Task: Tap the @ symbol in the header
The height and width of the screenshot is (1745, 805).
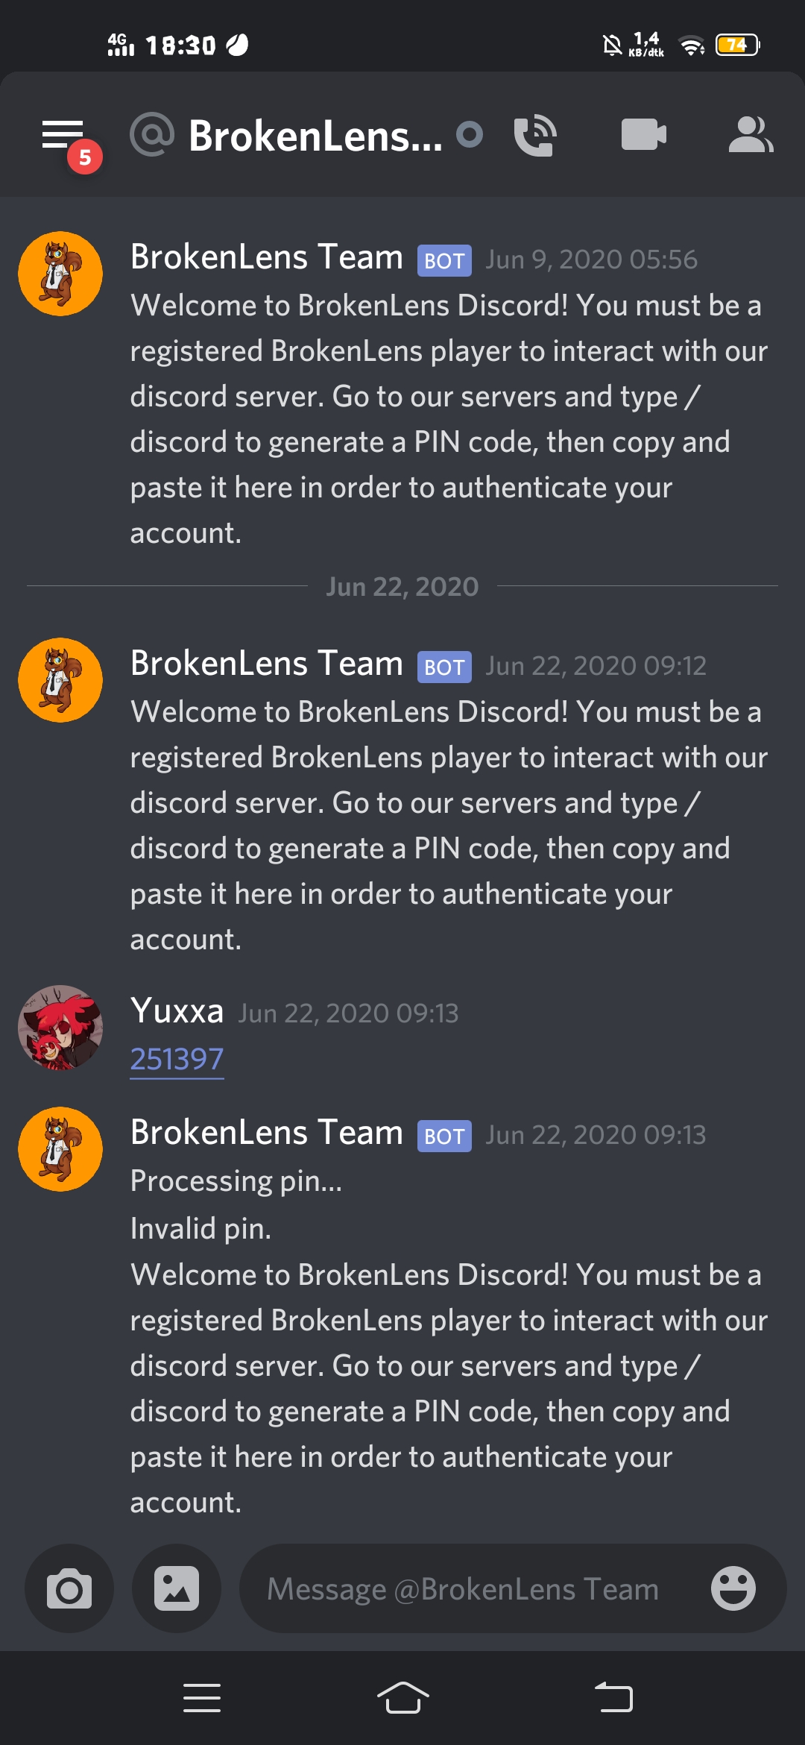Action: (152, 135)
